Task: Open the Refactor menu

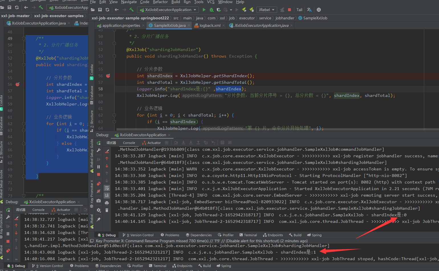Action: [160, 2]
